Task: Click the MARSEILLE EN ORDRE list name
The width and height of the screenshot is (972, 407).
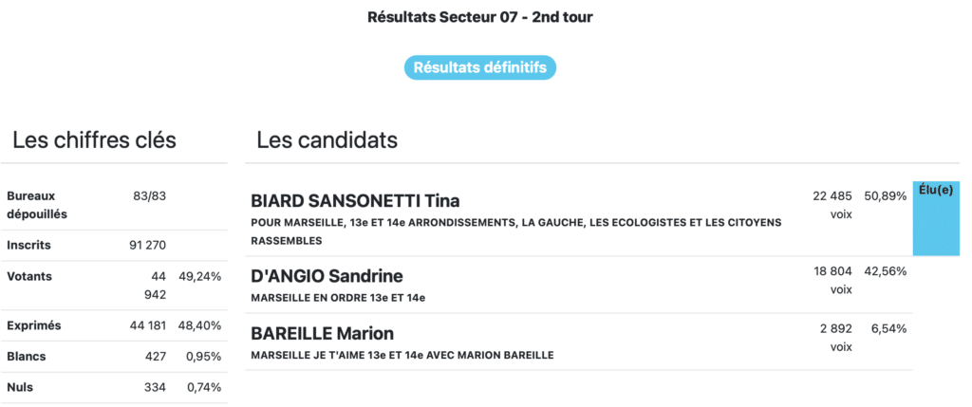Action: (x=338, y=298)
